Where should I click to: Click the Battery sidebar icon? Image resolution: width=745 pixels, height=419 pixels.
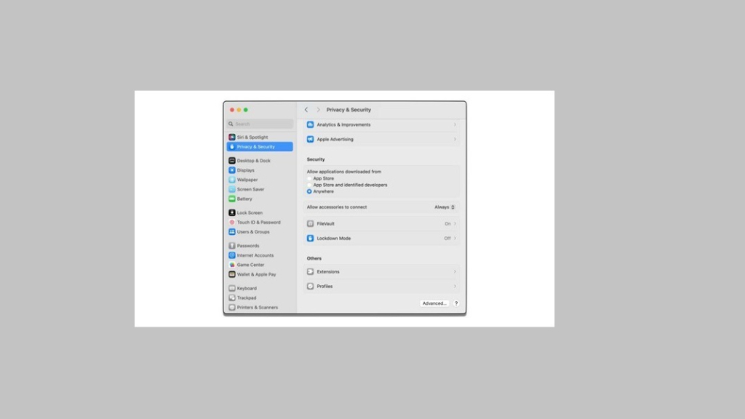coord(232,199)
